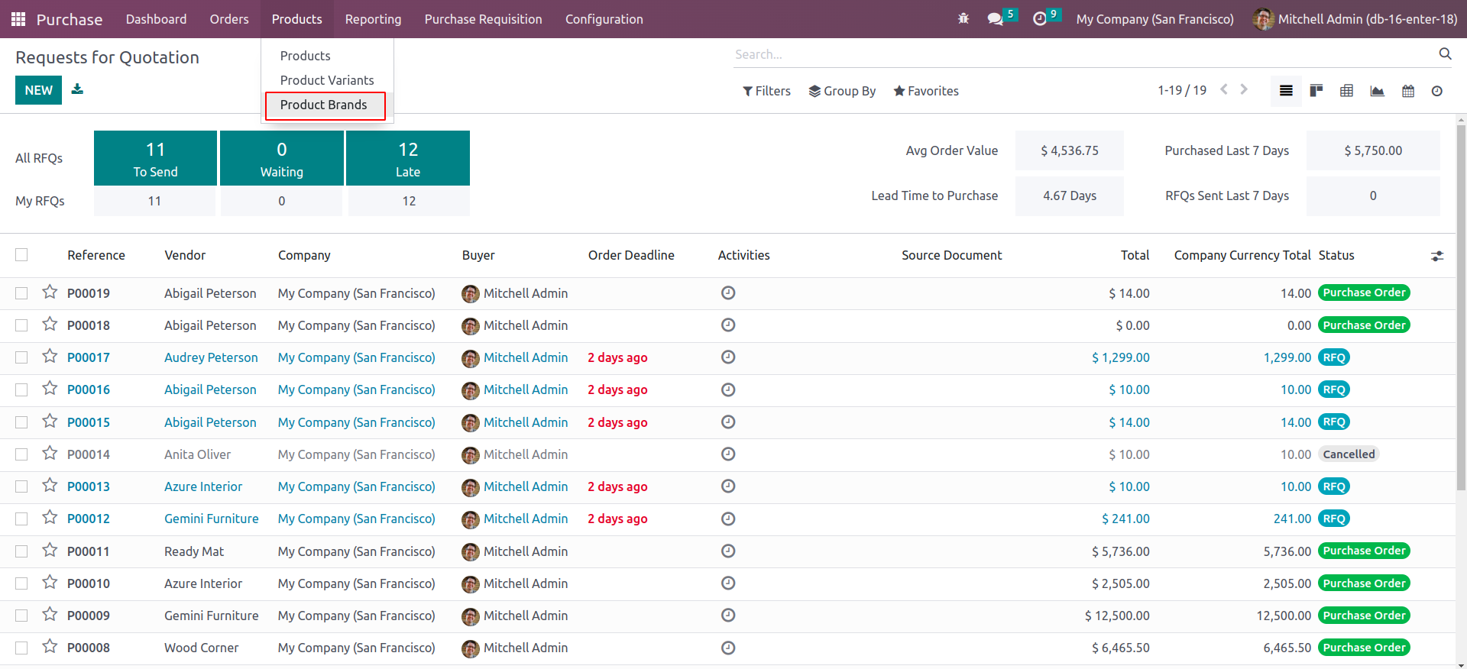Open the Reporting menu

(373, 19)
